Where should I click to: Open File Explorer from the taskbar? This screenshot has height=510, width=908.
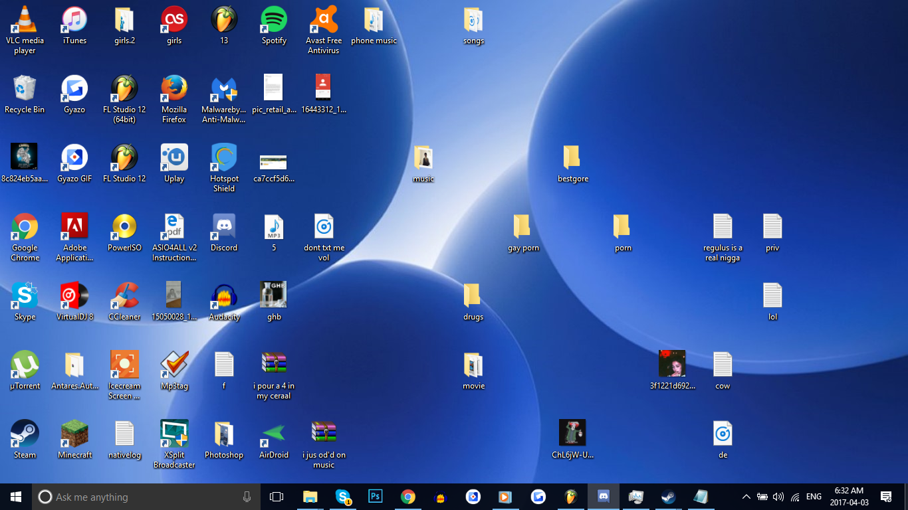[310, 497]
